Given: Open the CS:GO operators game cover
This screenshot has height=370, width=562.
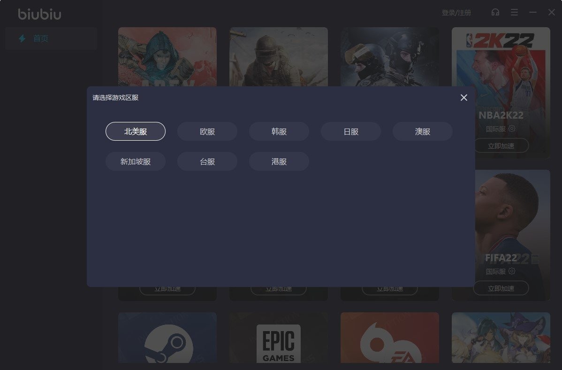Looking at the screenshot, I should click(x=390, y=57).
